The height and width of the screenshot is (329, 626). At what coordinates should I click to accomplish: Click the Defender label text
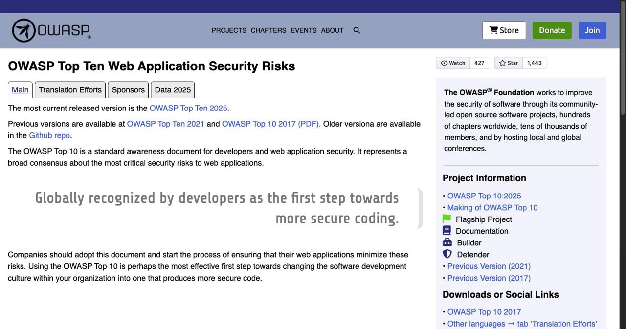473,254
